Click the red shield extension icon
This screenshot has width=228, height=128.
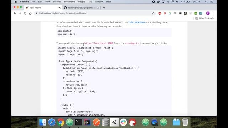[165, 13]
